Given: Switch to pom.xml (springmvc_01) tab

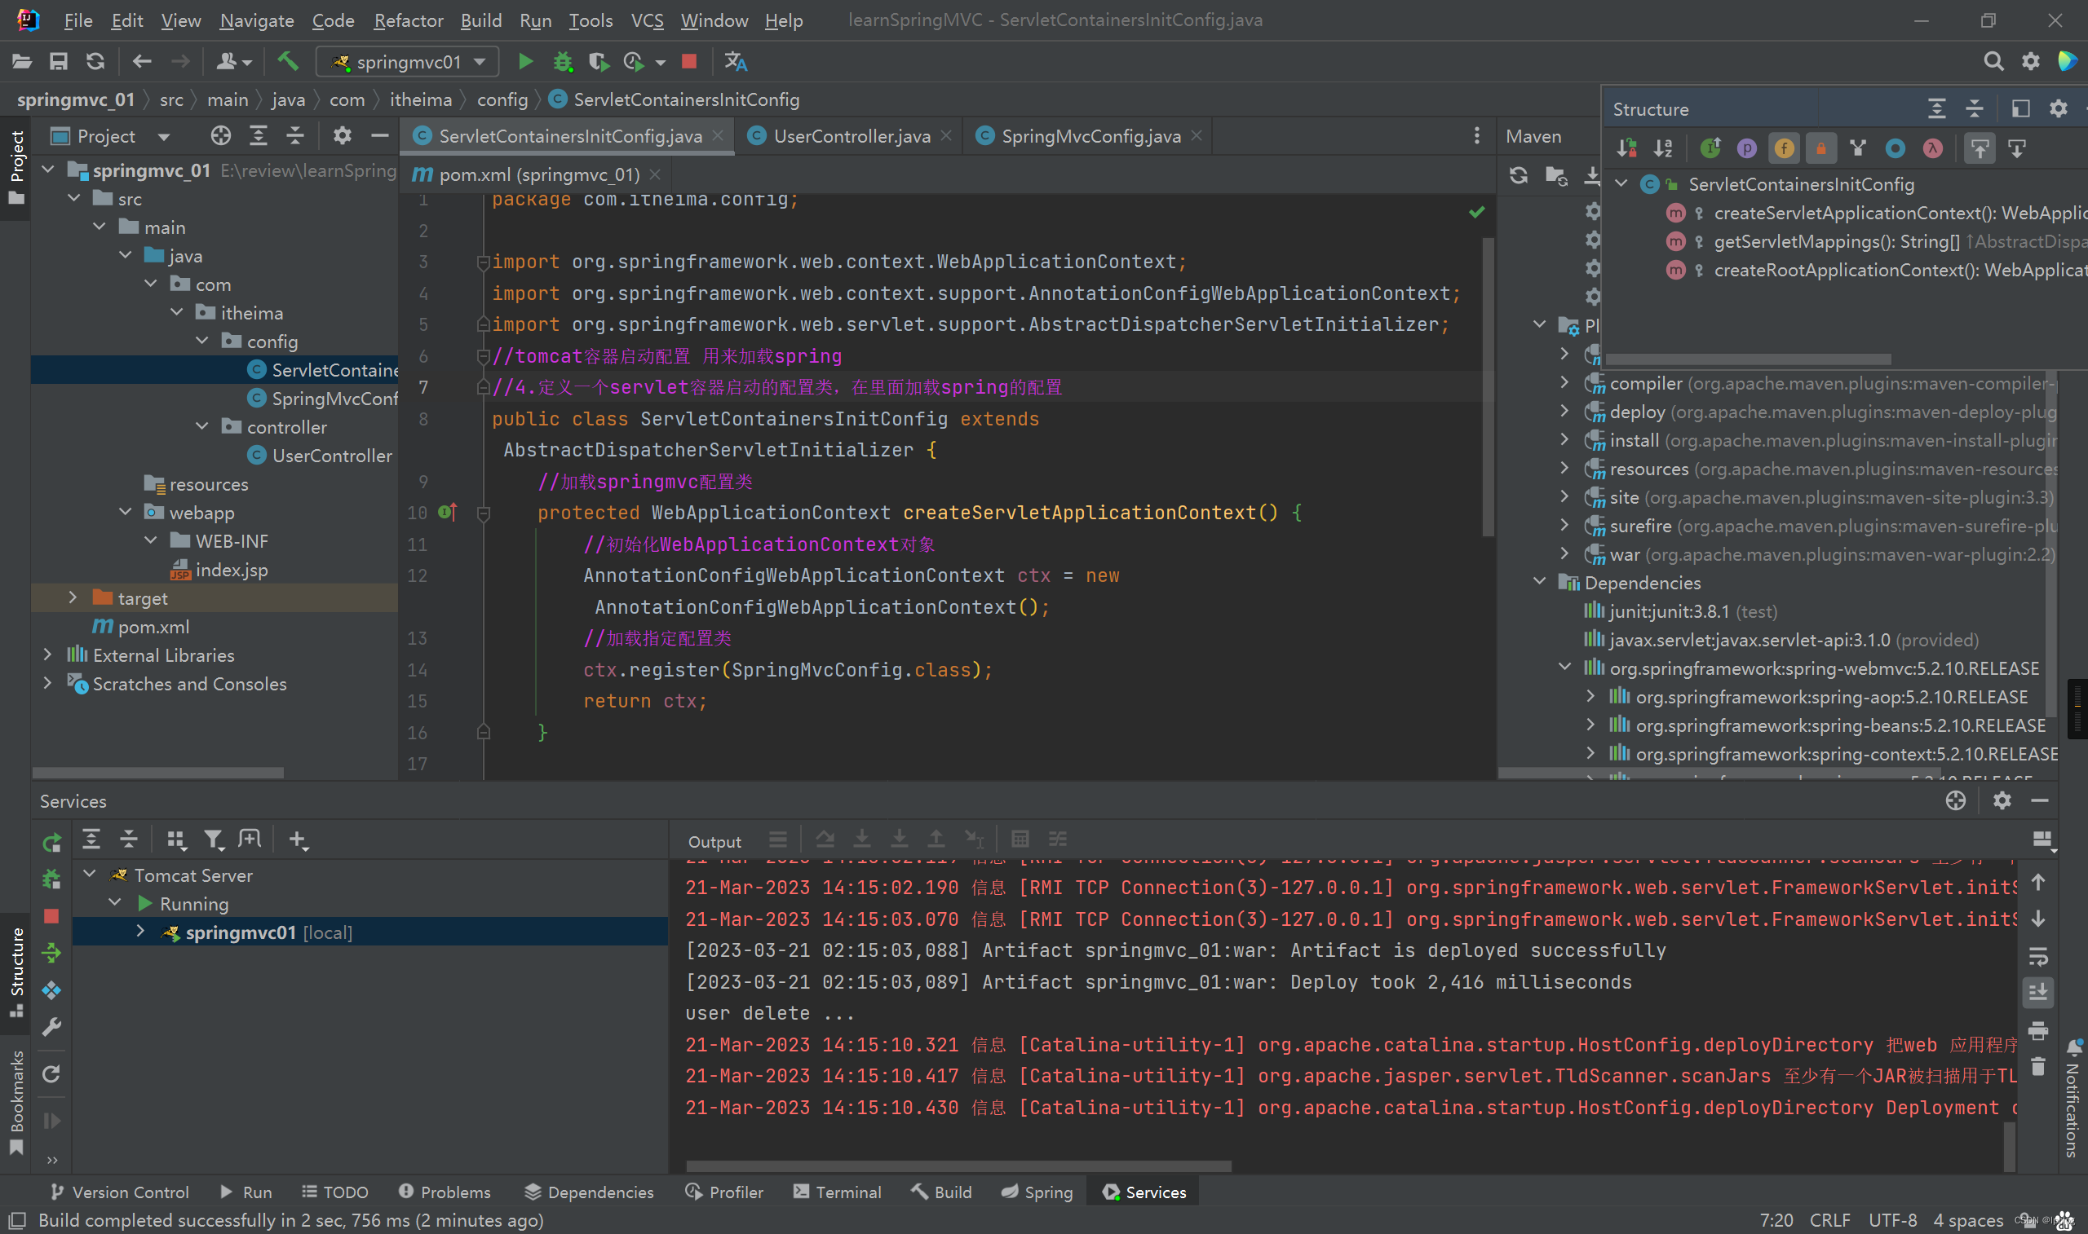Looking at the screenshot, I should click(x=537, y=174).
